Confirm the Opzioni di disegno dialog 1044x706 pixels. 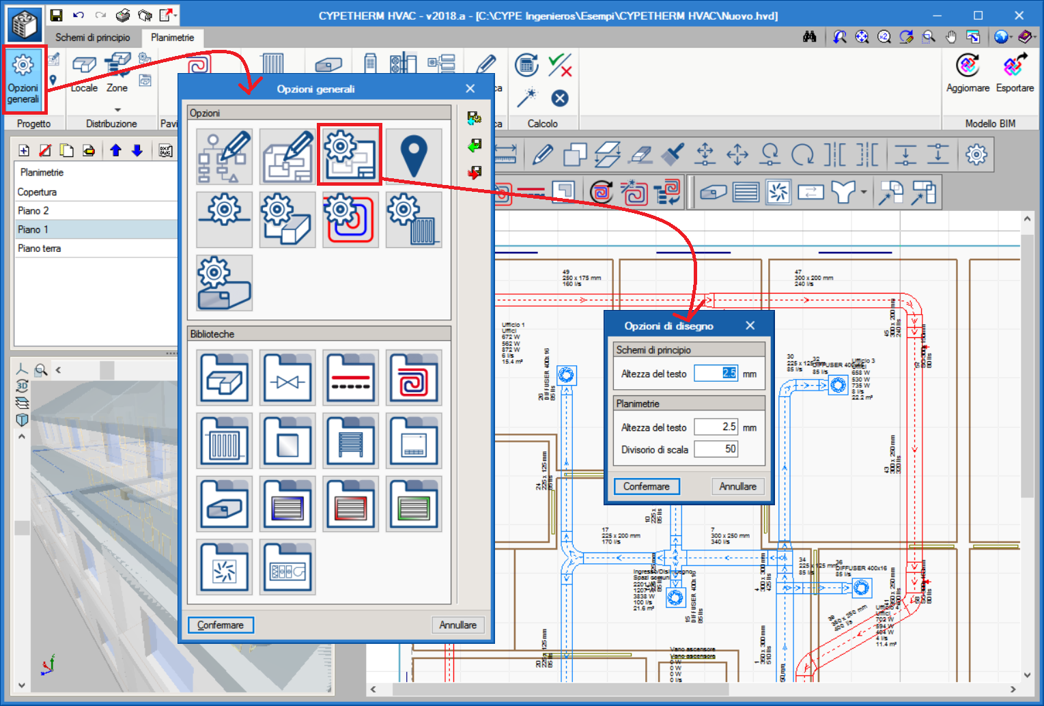[x=647, y=486]
